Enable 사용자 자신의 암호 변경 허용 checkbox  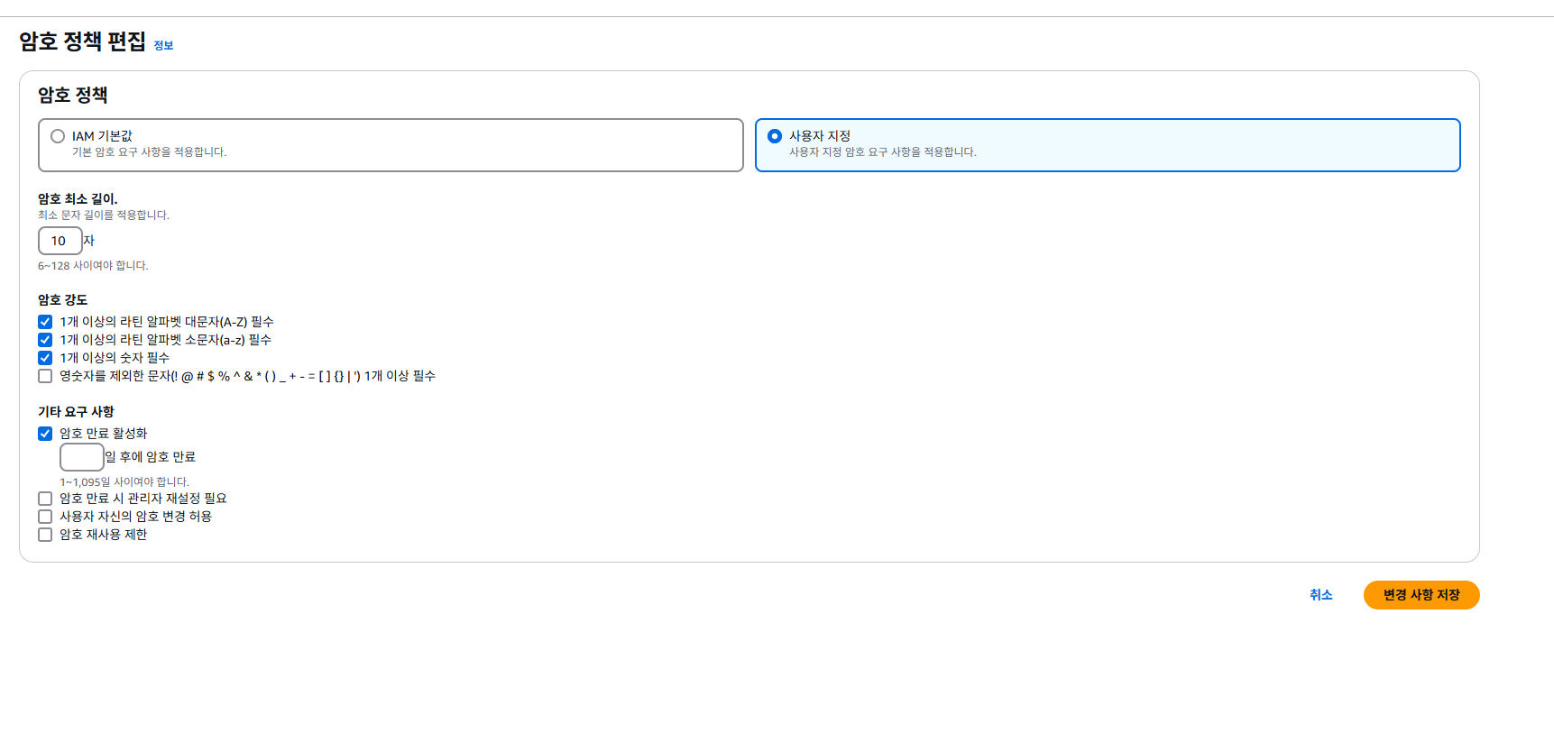click(x=45, y=517)
